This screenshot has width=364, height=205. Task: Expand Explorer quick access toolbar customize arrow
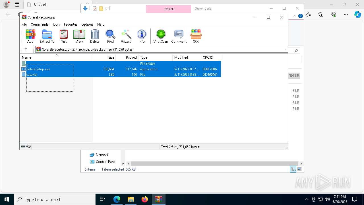(106, 9)
